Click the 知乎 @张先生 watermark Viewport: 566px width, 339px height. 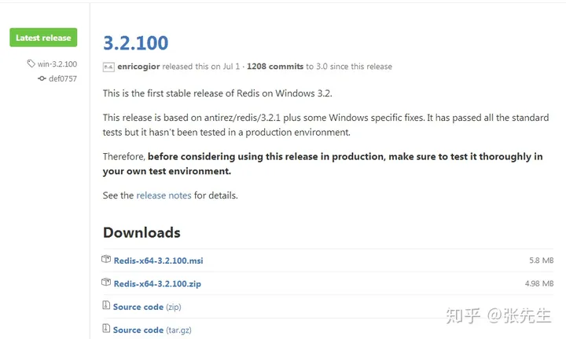pyautogui.click(x=498, y=315)
